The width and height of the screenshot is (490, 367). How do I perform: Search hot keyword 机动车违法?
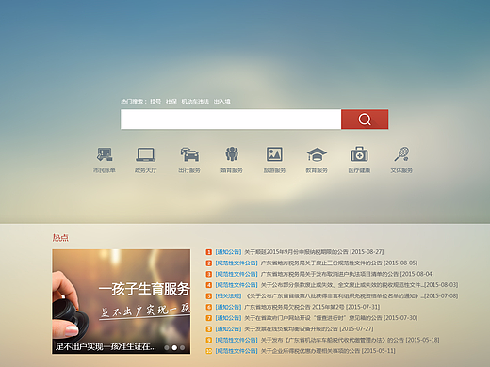[195, 102]
